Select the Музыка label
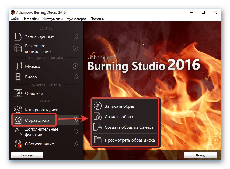Image resolution: width=230 pixels, height=169 pixels. click(x=33, y=66)
